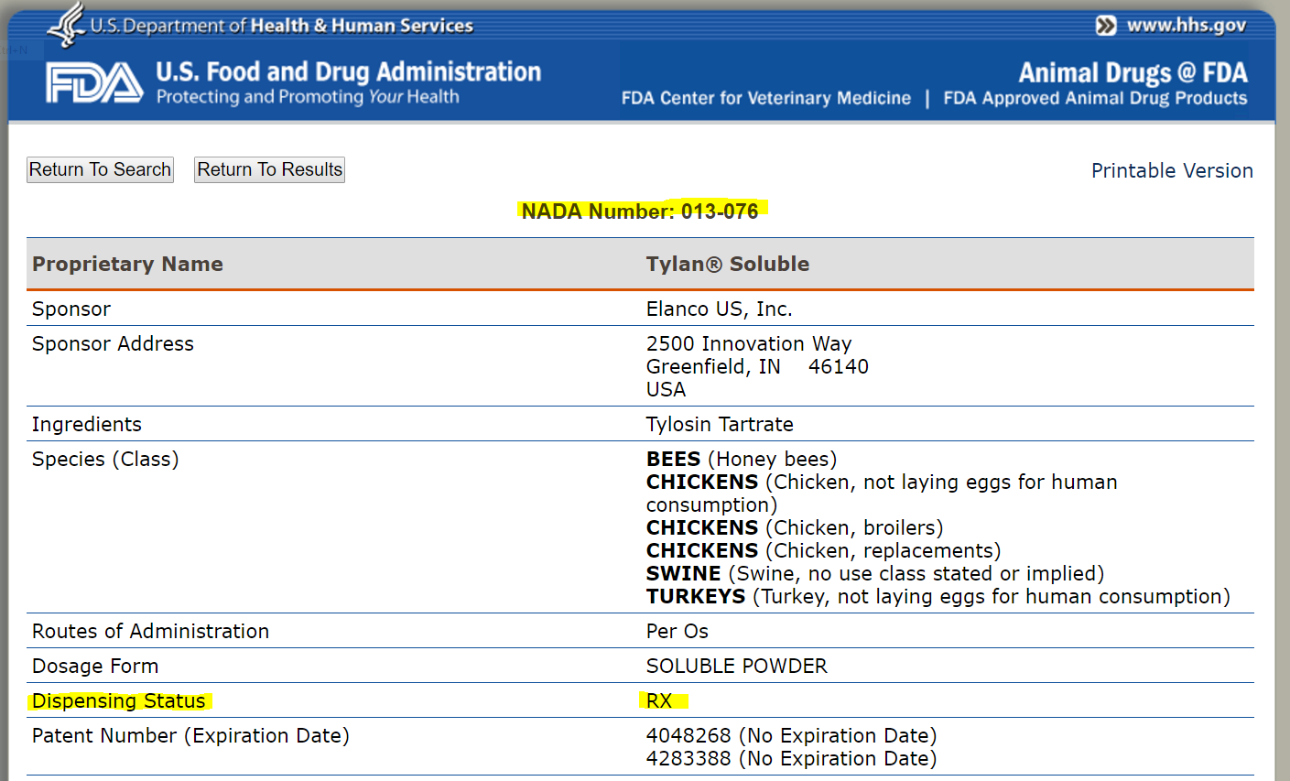1290x781 pixels.
Task: Click the Tylan® Soluble proprietary name
Action: point(727,264)
